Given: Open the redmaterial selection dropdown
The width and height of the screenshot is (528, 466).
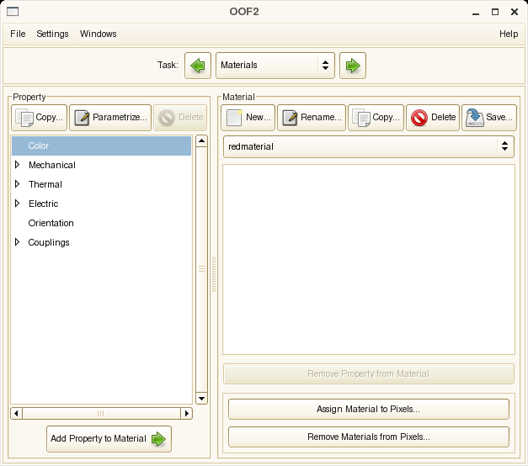Looking at the screenshot, I should click(x=369, y=146).
